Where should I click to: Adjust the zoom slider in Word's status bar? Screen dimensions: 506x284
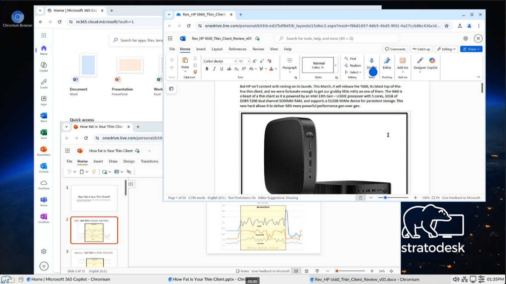pos(385,198)
